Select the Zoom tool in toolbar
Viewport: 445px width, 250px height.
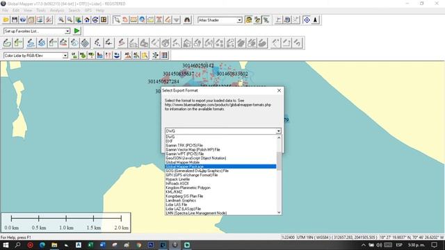point(117,20)
